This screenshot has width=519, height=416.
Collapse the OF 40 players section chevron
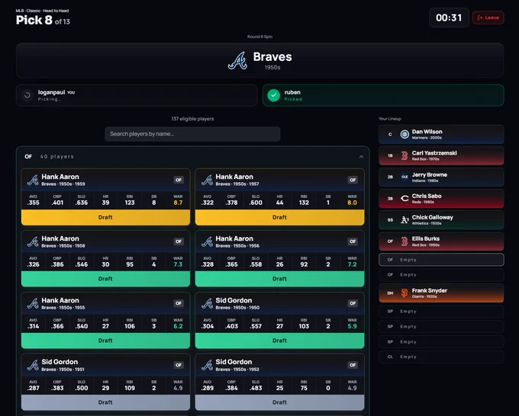tap(361, 157)
